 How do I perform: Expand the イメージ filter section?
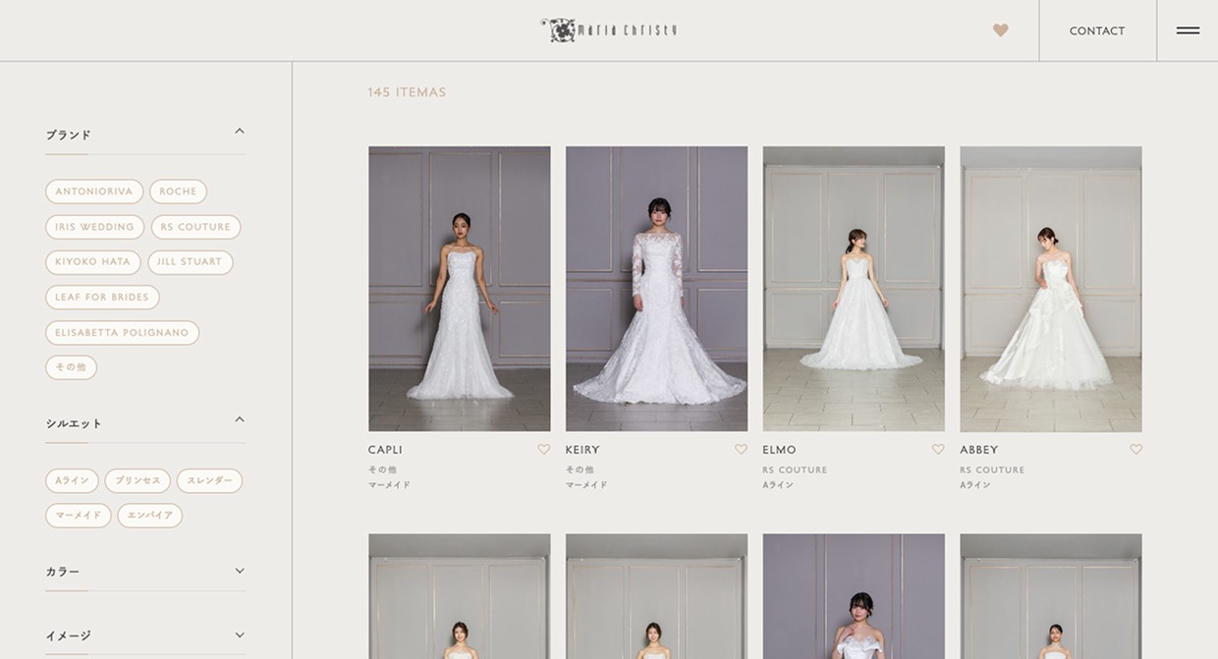point(240,634)
